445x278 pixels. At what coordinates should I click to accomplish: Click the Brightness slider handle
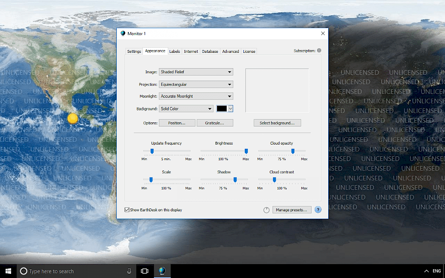click(x=246, y=151)
